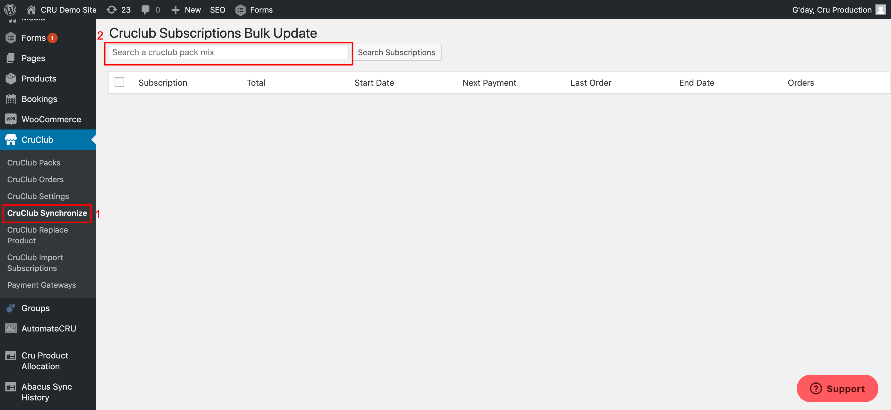Open the CRU Demo Site home icon
Image resolution: width=891 pixels, height=410 pixels.
tap(31, 10)
